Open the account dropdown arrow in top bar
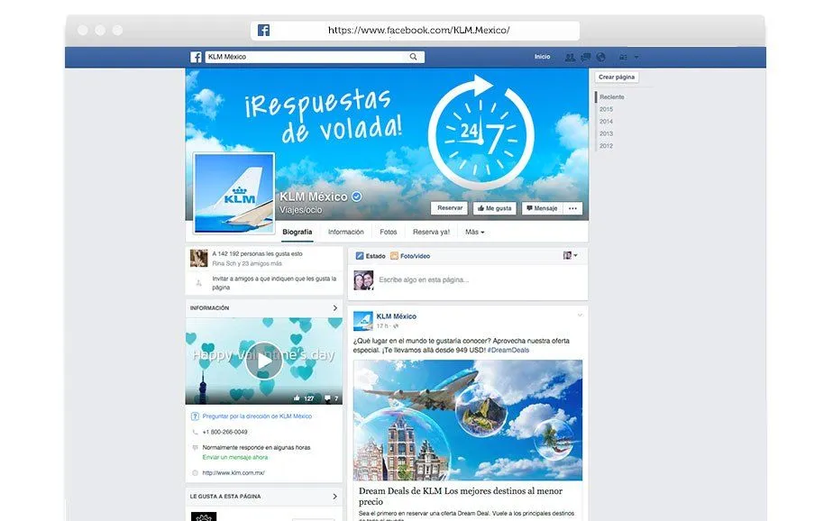The image size is (833, 521). [x=636, y=58]
